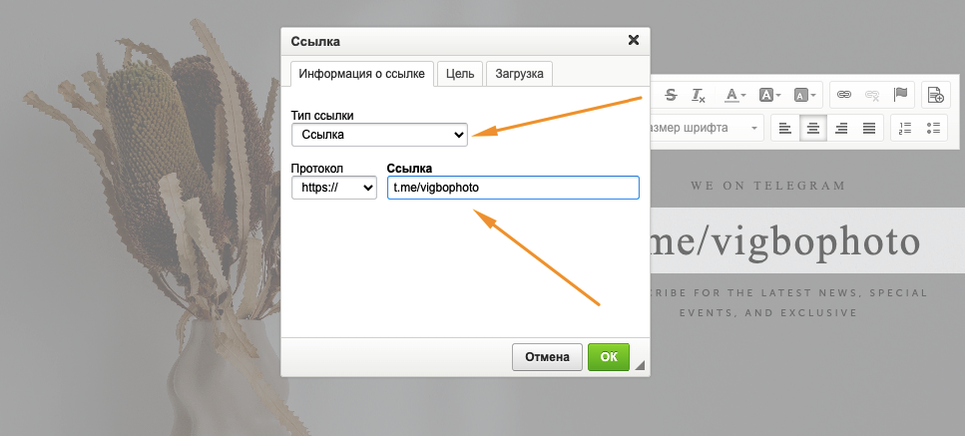This screenshot has width=965, height=436.
Task: Switch to the Загрузка tab
Action: click(520, 73)
